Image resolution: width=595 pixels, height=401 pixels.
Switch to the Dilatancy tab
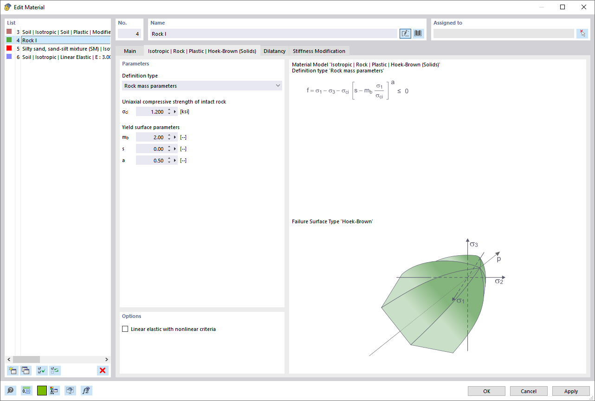coord(274,51)
